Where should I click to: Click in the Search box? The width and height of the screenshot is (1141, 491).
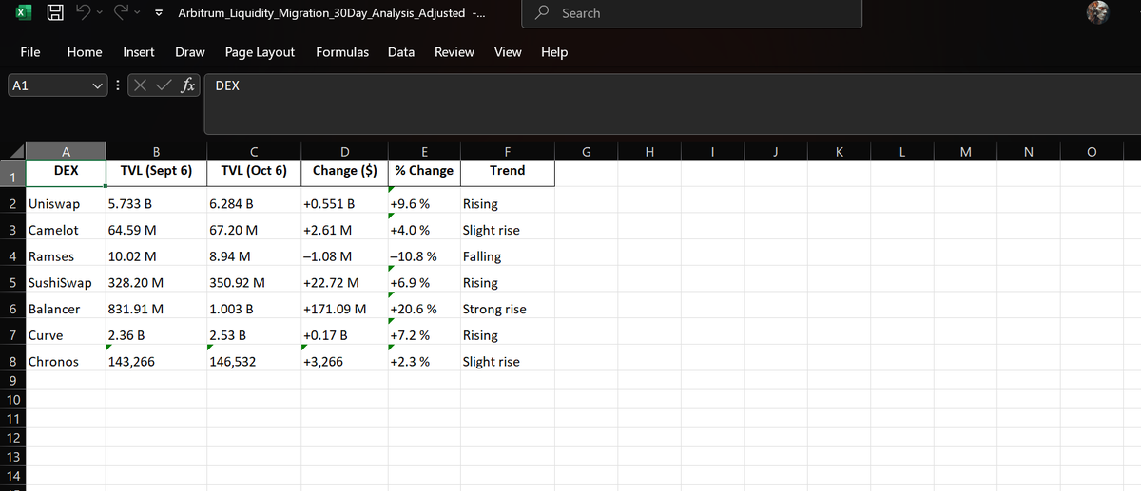click(x=692, y=13)
